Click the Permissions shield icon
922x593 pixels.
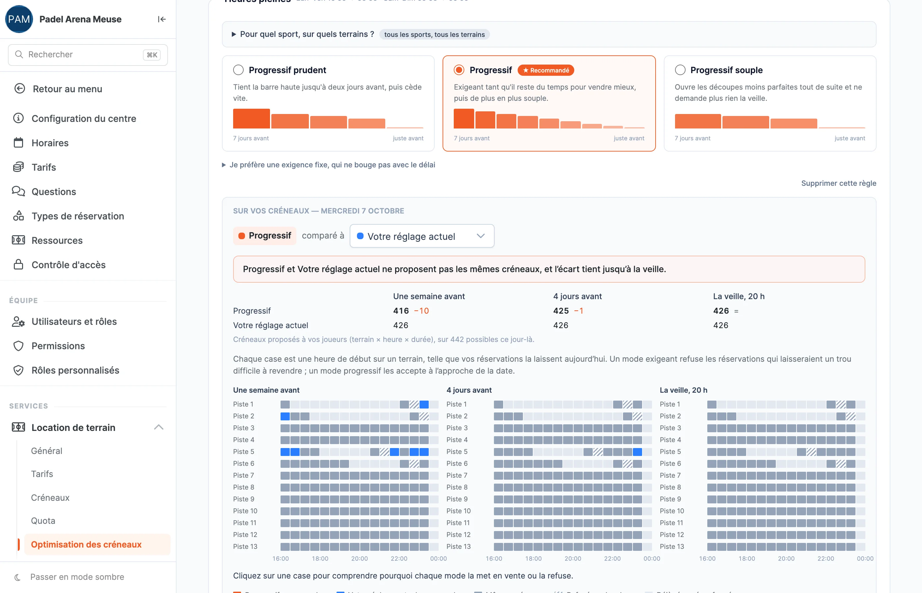[18, 346]
